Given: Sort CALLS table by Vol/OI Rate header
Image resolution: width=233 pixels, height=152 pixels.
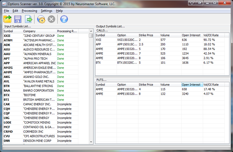Looking at the screenshot, I should click(x=214, y=35).
